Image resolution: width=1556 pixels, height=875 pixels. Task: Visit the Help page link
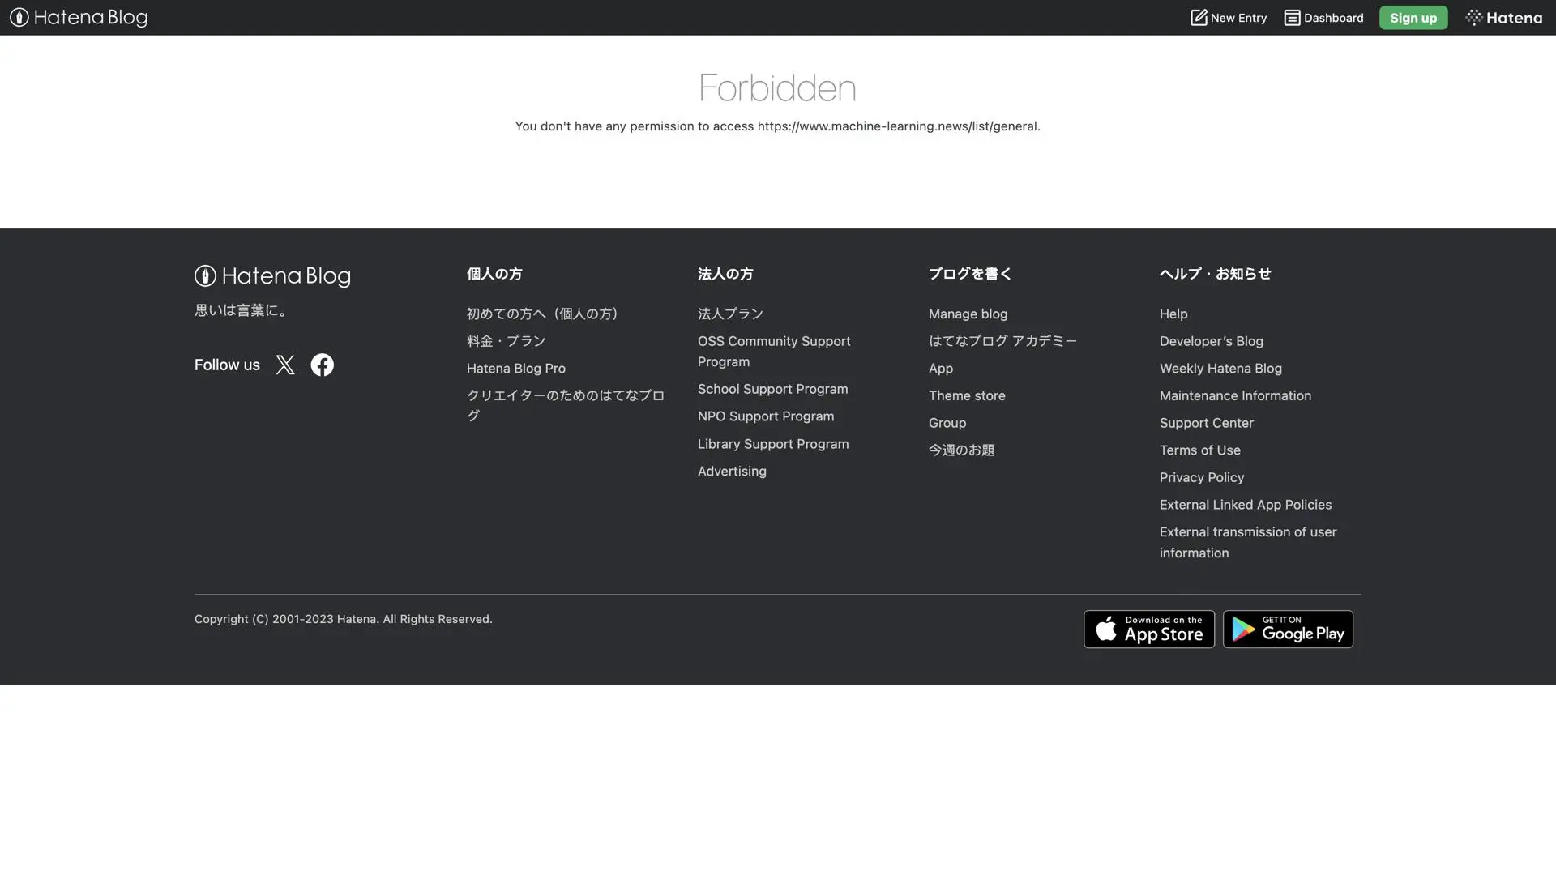pyautogui.click(x=1173, y=314)
